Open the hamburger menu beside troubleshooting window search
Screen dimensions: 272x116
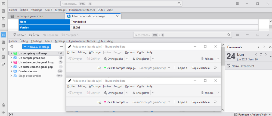tap(237, 4)
